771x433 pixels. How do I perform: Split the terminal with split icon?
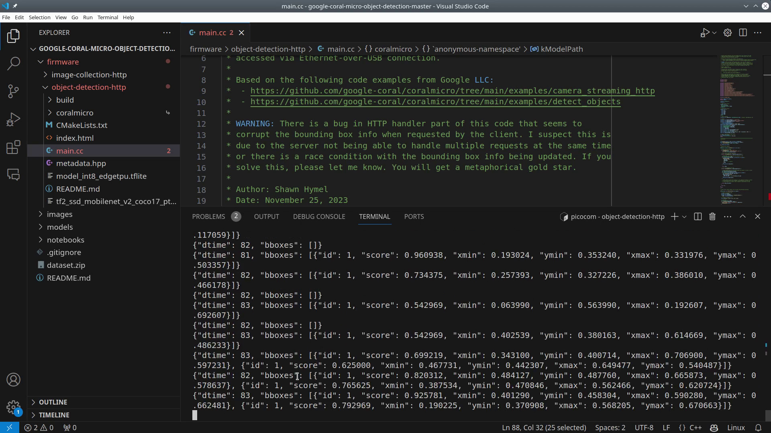pyautogui.click(x=698, y=216)
